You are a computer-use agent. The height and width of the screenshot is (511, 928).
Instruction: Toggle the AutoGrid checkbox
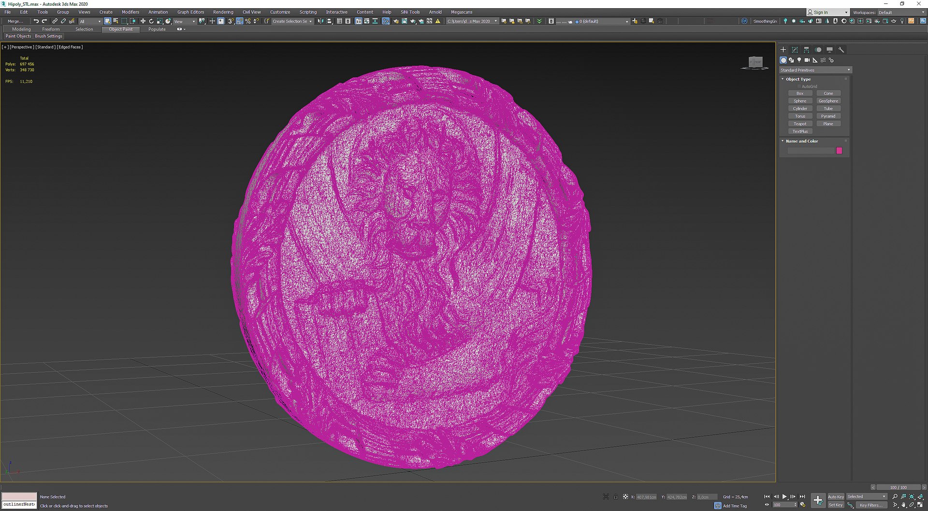799,86
